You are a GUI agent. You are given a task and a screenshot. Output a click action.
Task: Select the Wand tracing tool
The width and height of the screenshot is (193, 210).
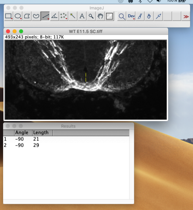(x=73, y=16)
